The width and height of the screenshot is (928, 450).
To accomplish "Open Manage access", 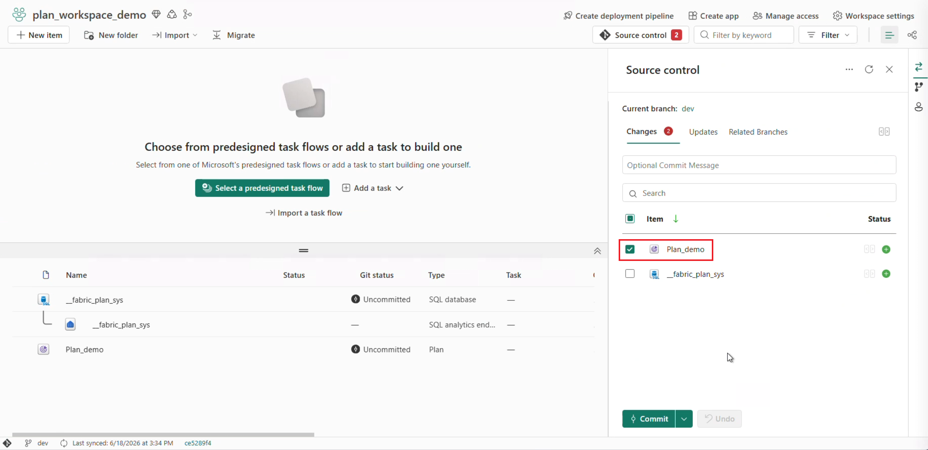I will 785,16.
